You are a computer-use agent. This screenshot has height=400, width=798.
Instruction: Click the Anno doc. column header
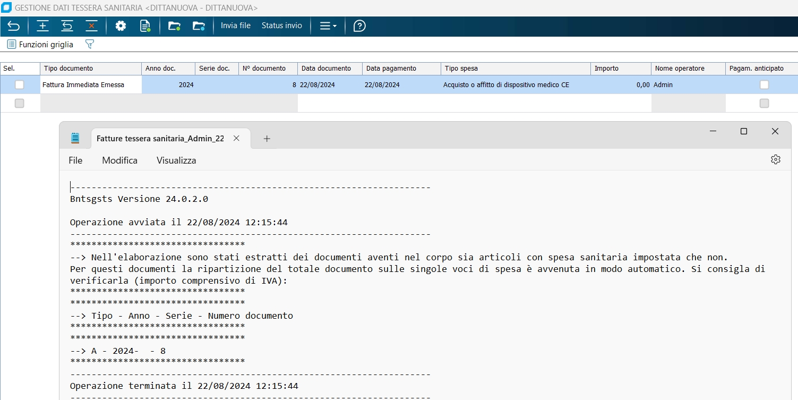[168, 69]
